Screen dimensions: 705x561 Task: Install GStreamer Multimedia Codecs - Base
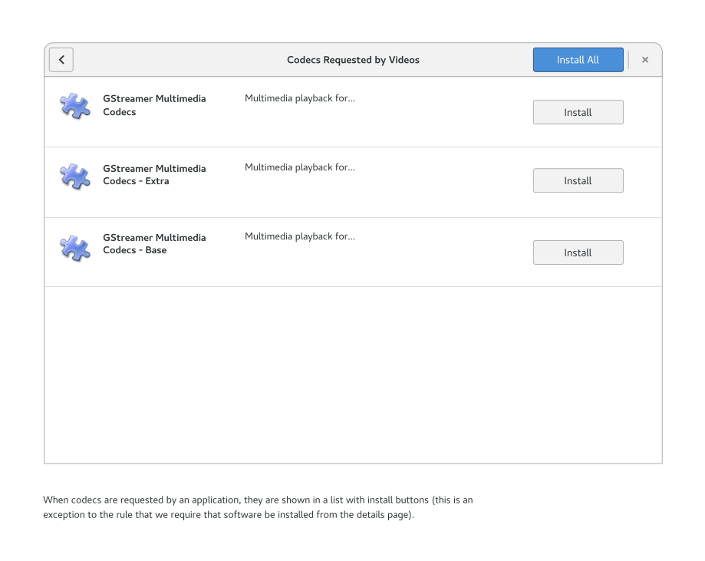click(x=578, y=252)
